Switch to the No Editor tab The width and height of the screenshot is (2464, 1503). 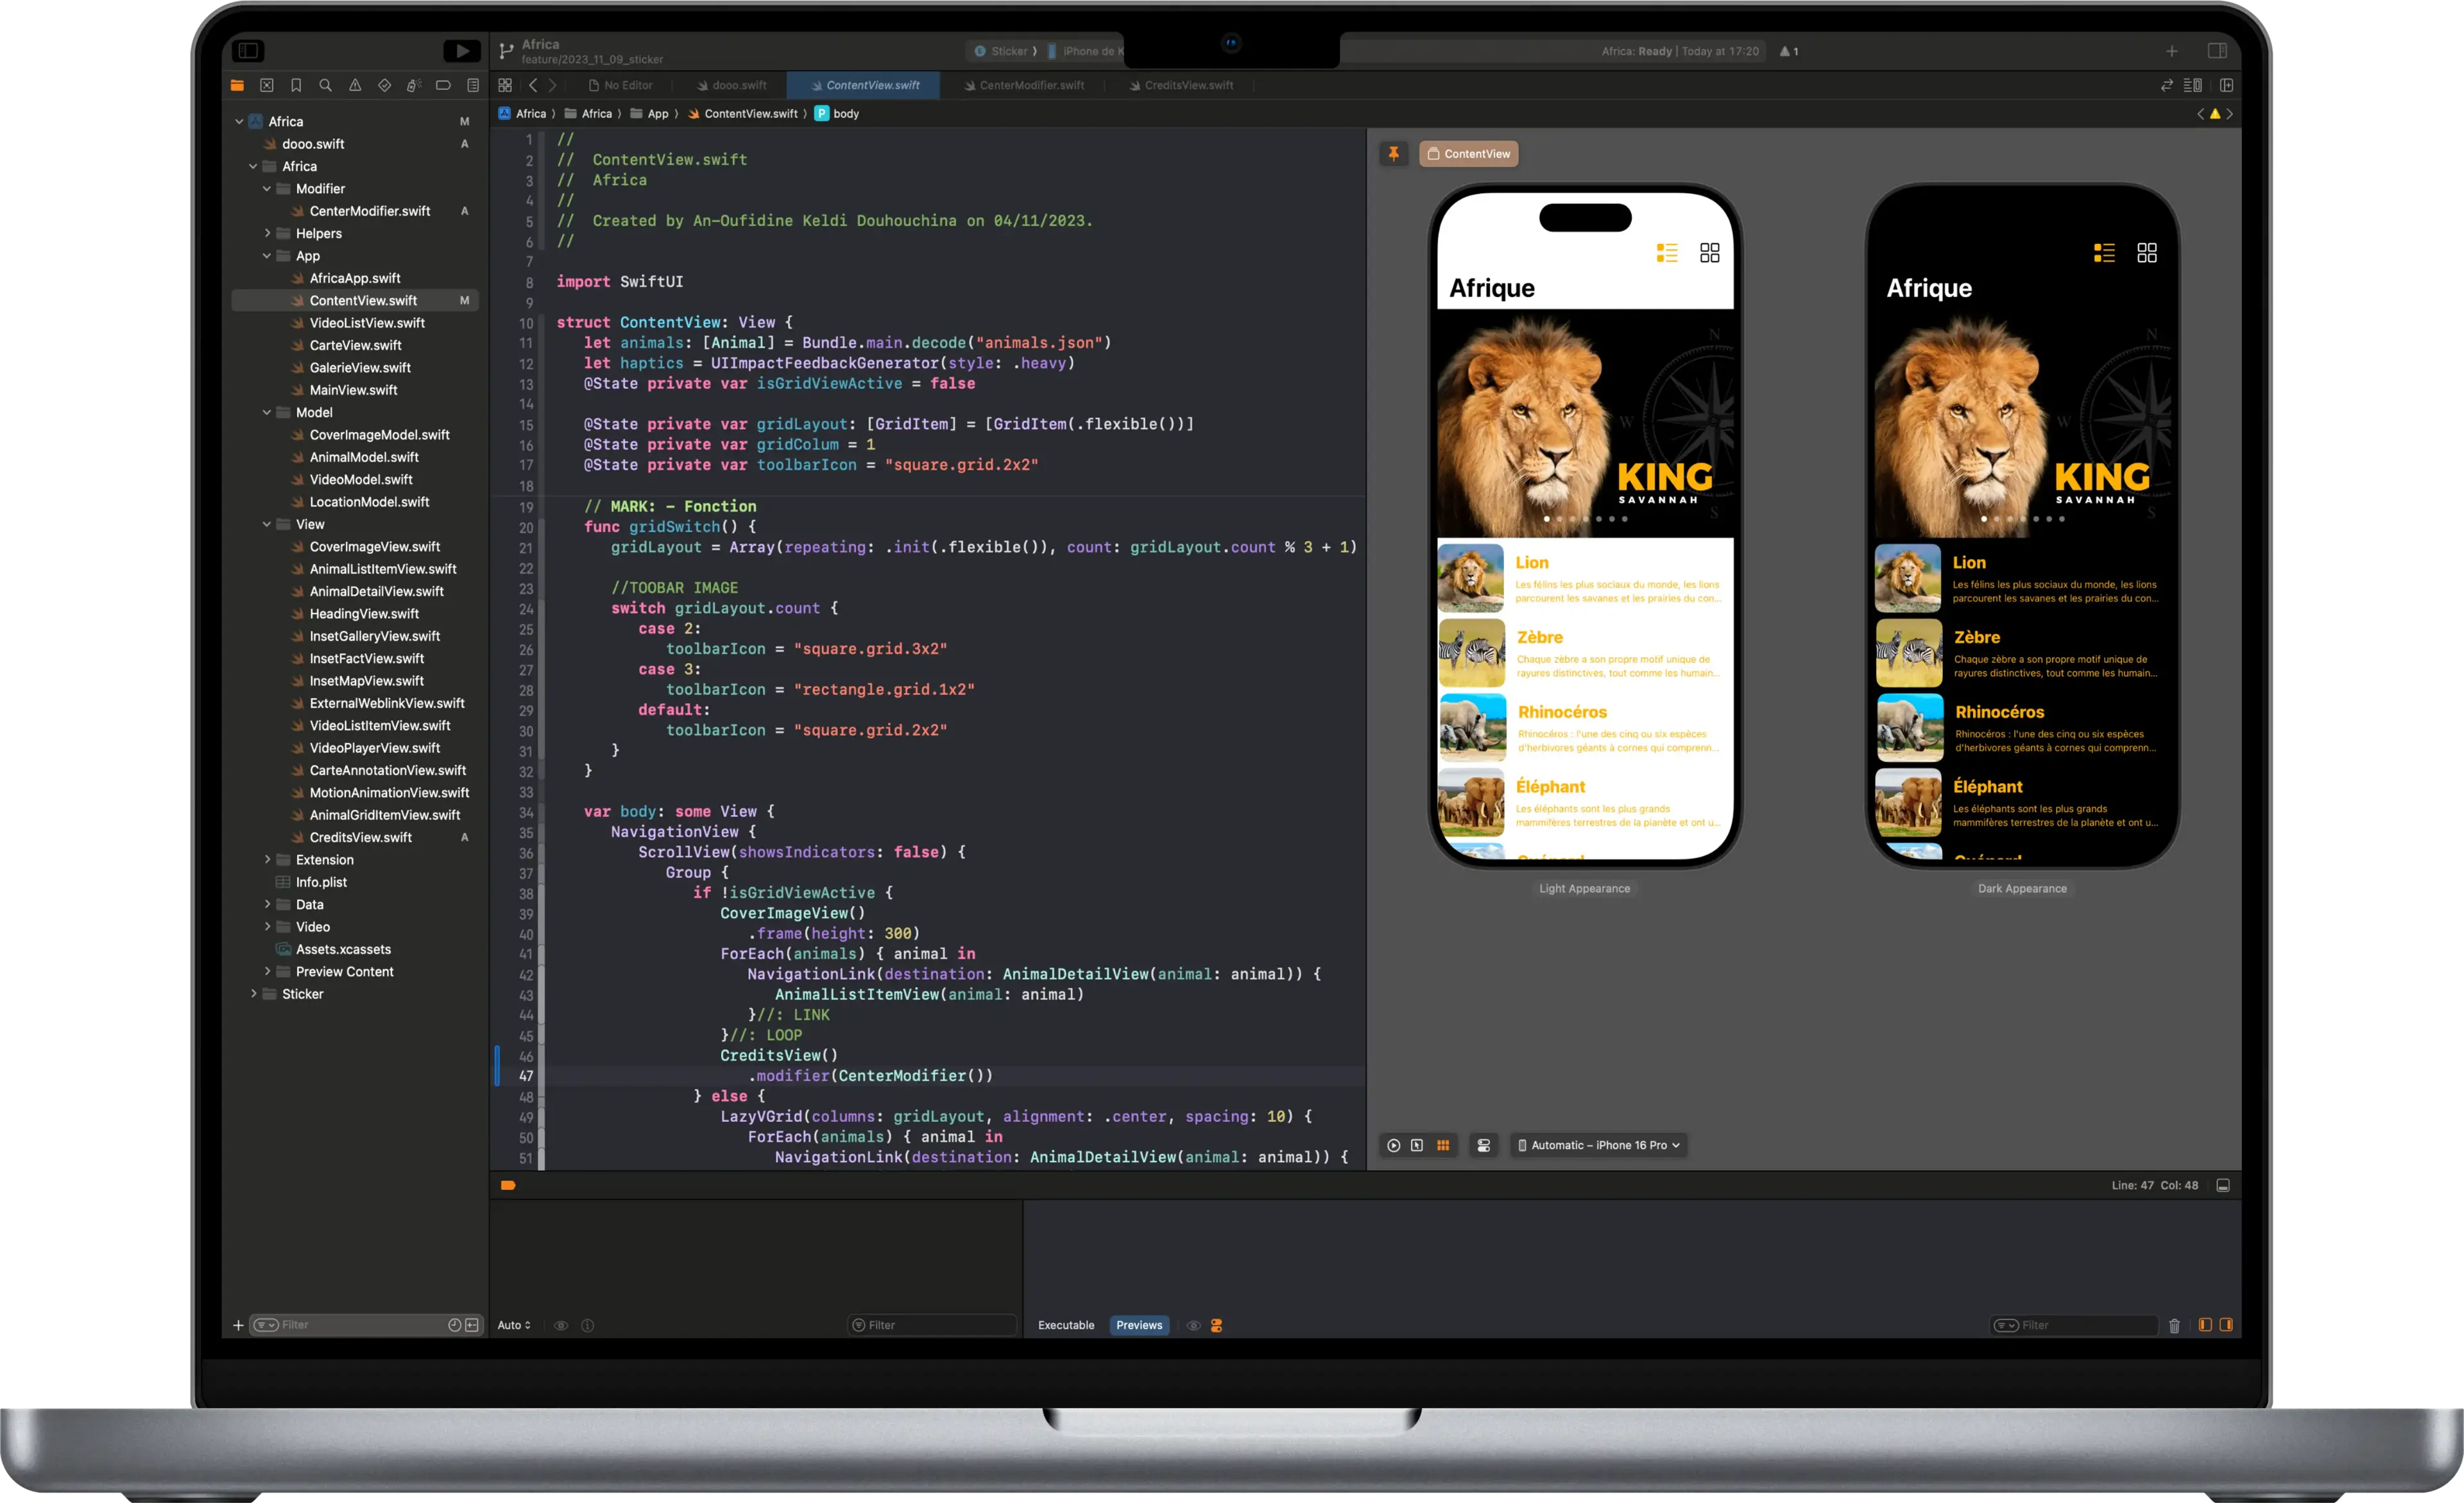tap(620, 85)
